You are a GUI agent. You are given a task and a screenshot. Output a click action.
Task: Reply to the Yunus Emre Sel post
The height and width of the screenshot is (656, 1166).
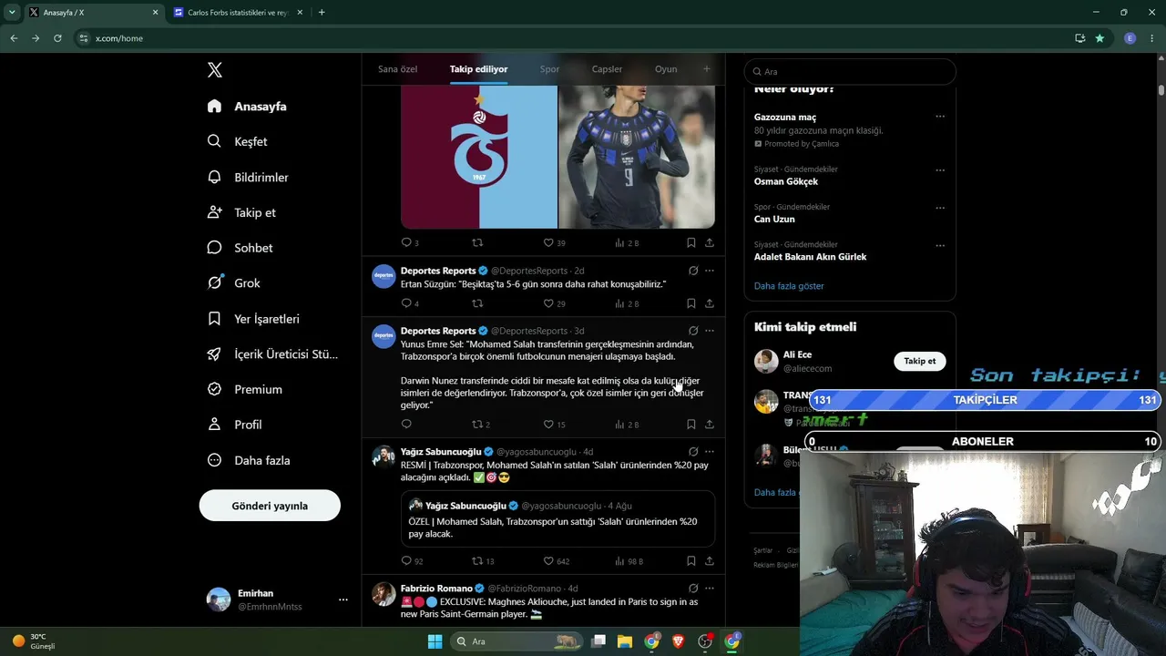point(406,424)
